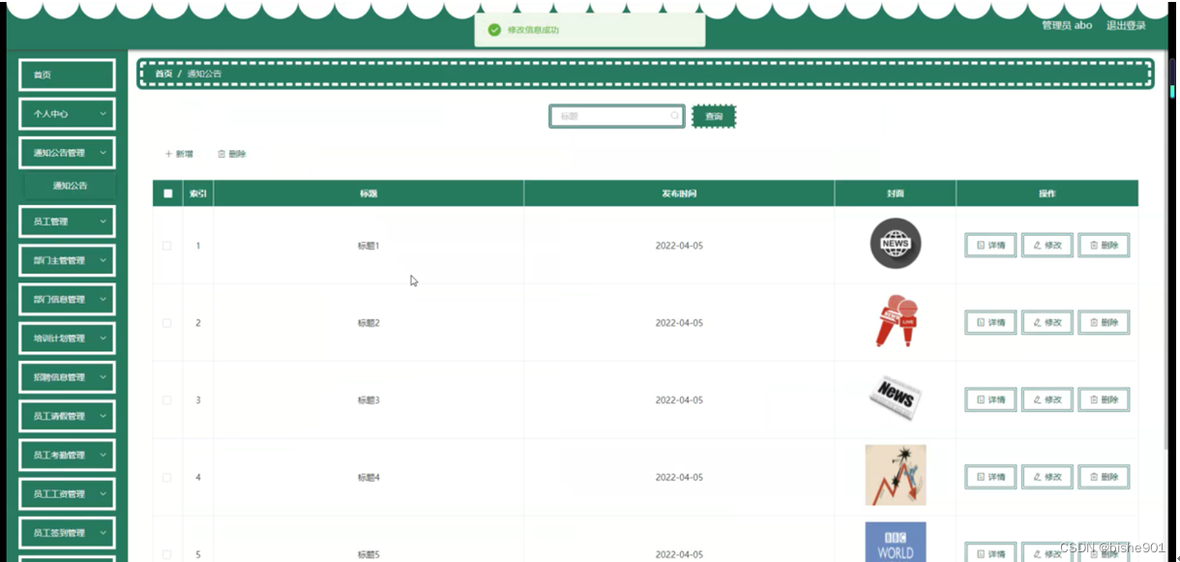The width and height of the screenshot is (1180, 562).
Task: Click the 新增 add button with plus icon
Action: pyautogui.click(x=179, y=154)
